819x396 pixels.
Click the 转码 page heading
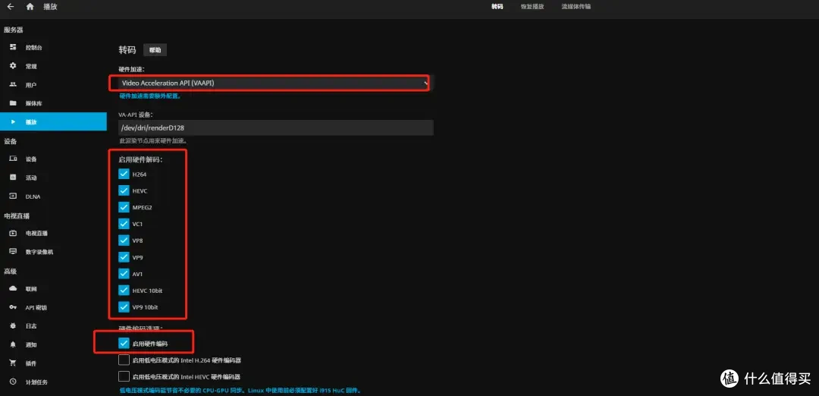coord(127,50)
